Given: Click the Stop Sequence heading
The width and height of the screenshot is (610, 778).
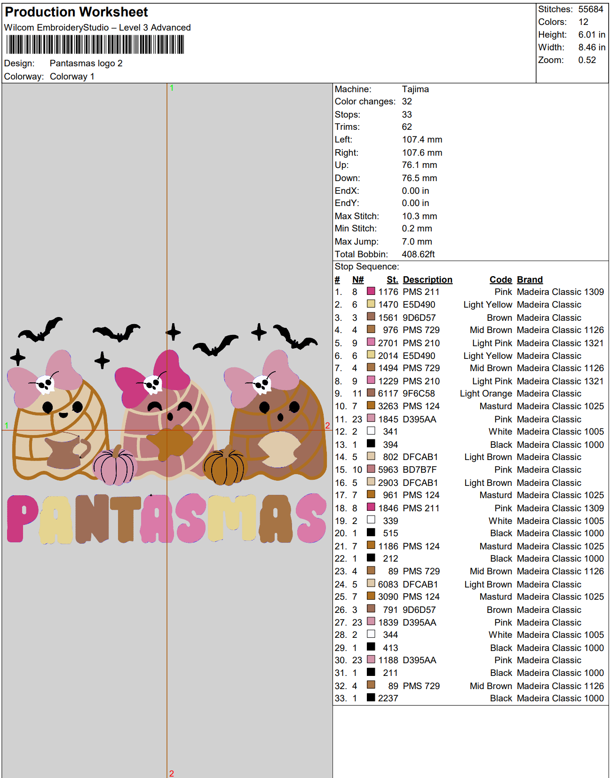Looking at the screenshot, I should (367, 267).
